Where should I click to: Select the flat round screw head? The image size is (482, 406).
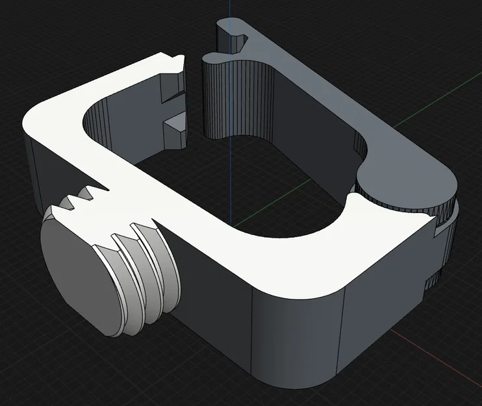point(80,273)
